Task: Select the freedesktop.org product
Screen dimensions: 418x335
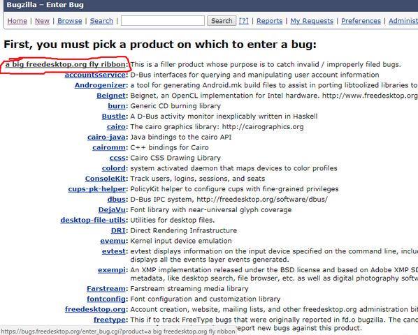Action: [95, 309]
